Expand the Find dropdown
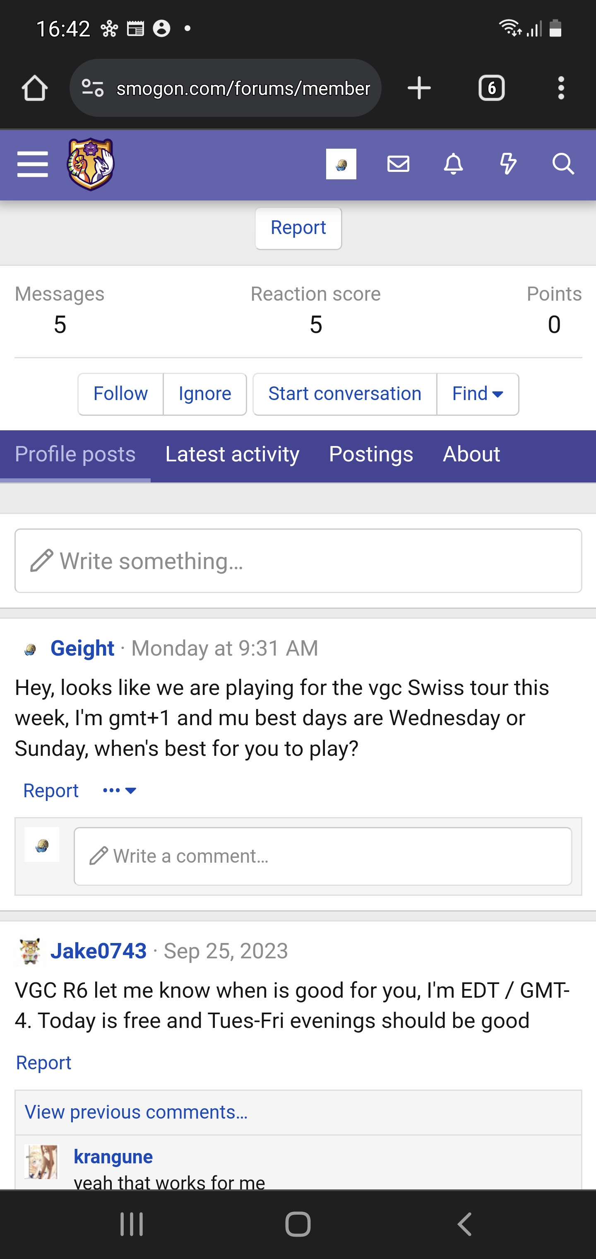 [x=478, y=394]
